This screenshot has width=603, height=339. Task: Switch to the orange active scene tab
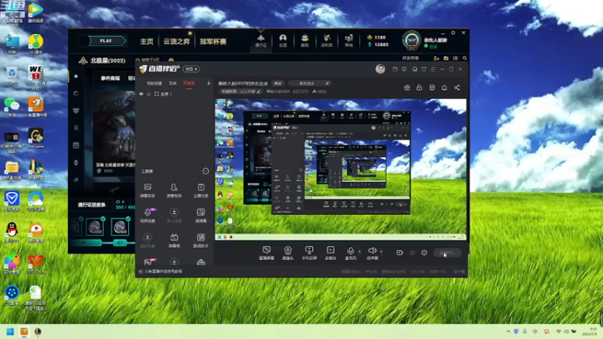[x=189, y=83]
